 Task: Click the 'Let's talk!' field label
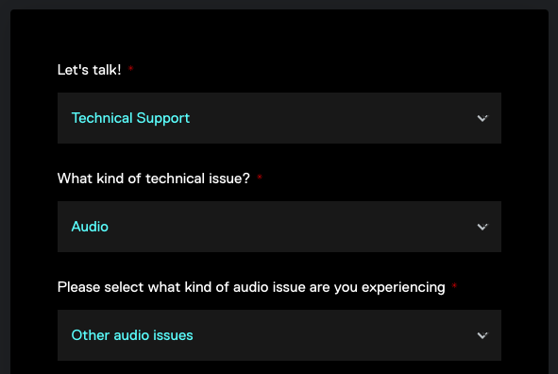click(x=90, y=70)
